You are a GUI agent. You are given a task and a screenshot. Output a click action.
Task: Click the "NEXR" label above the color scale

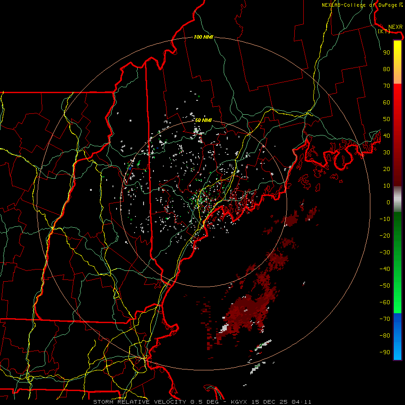pyautogui.click(x=395, y=27)
